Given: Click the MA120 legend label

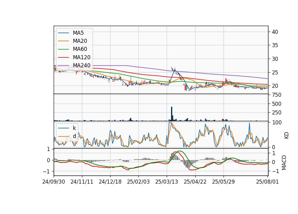Looking at the screenshot, I should click(x=82, y=57).
